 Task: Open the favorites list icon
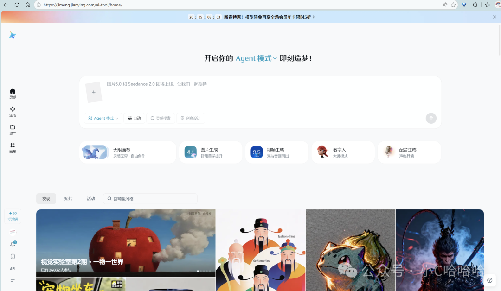pos(487,5)
